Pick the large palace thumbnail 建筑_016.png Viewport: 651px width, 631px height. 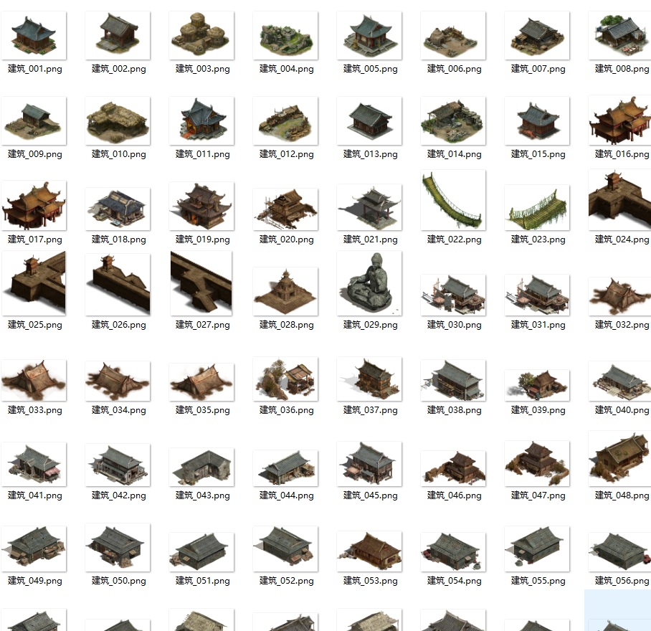619,120
